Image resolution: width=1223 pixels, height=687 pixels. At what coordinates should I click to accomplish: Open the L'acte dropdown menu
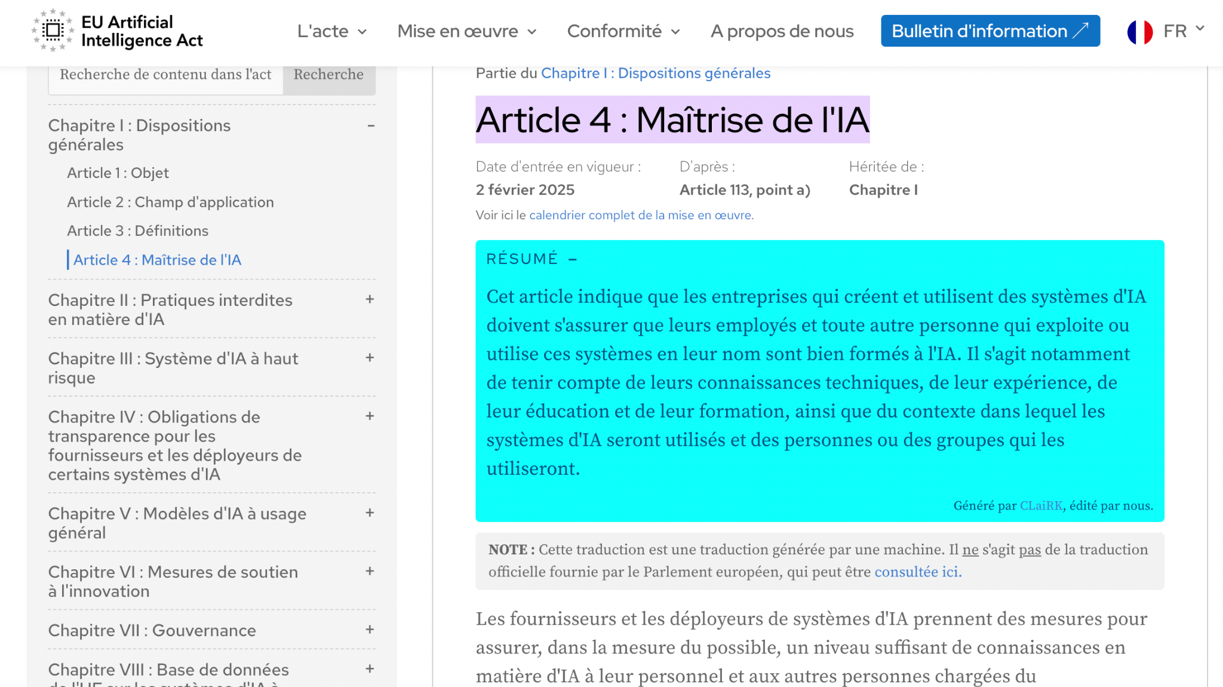332,31
